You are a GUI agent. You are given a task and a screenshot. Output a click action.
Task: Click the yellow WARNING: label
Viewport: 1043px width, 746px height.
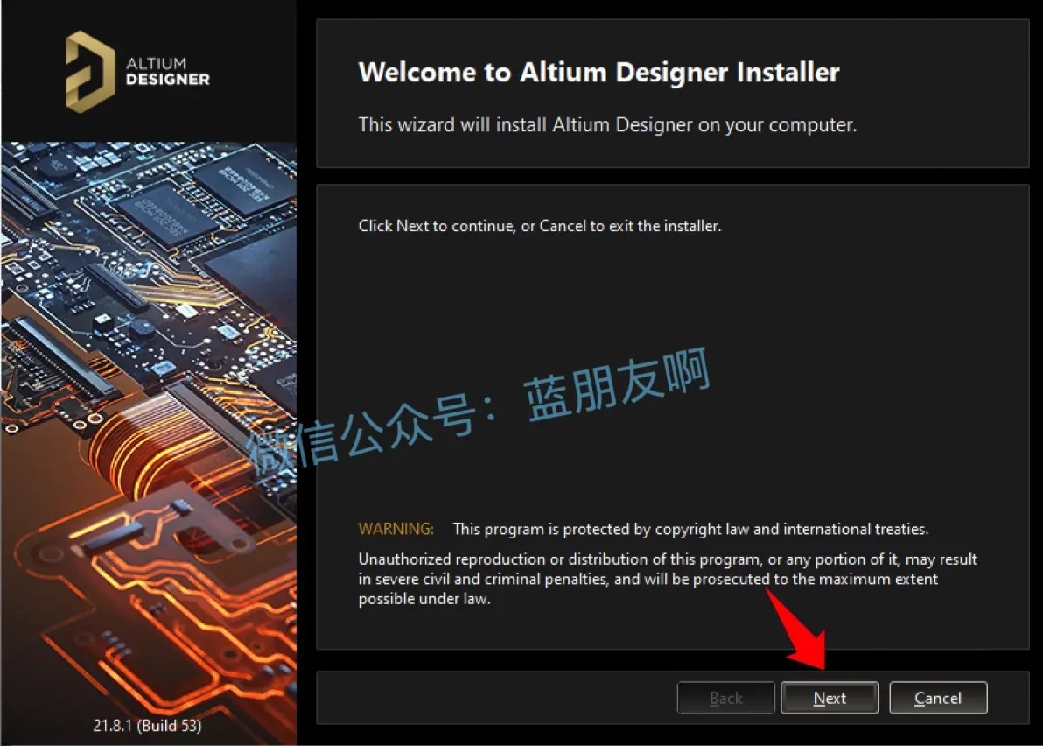tap(395, 529)
